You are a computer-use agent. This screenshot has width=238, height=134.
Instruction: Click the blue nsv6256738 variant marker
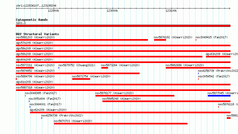coord(42,118)
